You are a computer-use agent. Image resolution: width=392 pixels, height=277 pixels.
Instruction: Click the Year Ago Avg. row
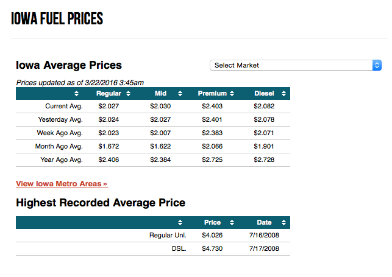click(153, 160)
